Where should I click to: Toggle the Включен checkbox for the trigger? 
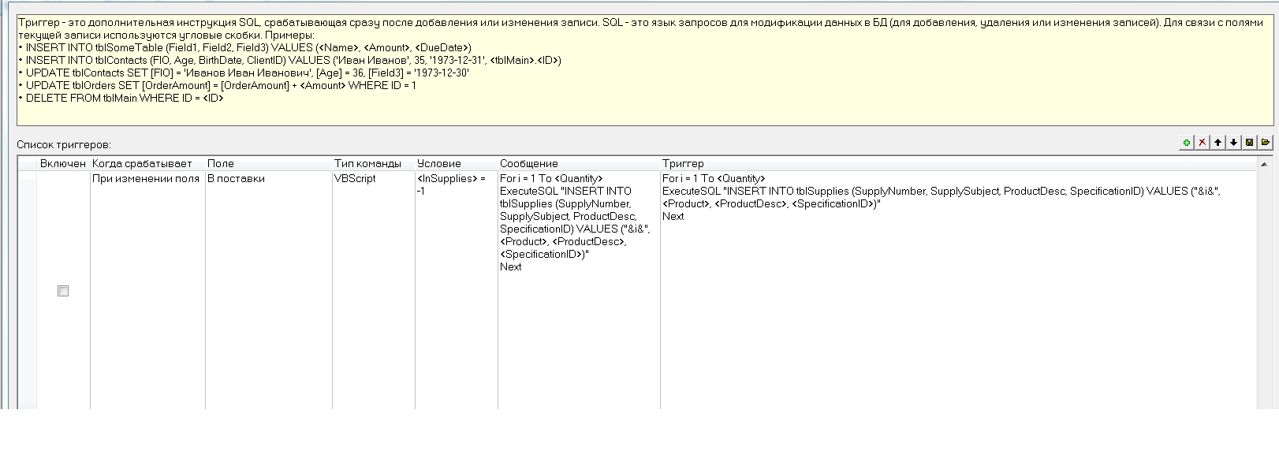(x=63, y=291)
